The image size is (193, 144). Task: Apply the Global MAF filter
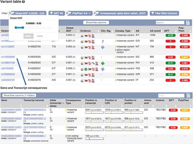[x=29, y=36]
